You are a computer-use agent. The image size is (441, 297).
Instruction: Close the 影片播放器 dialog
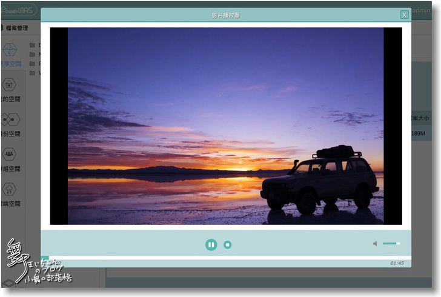(404, 15)
